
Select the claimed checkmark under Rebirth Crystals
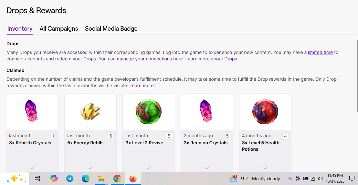tap(32, 168)
